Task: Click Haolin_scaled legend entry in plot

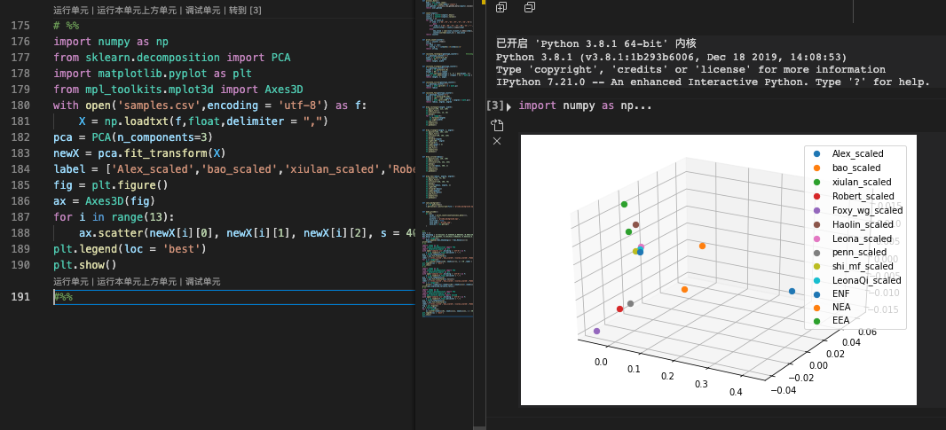Action: point(863,224)
